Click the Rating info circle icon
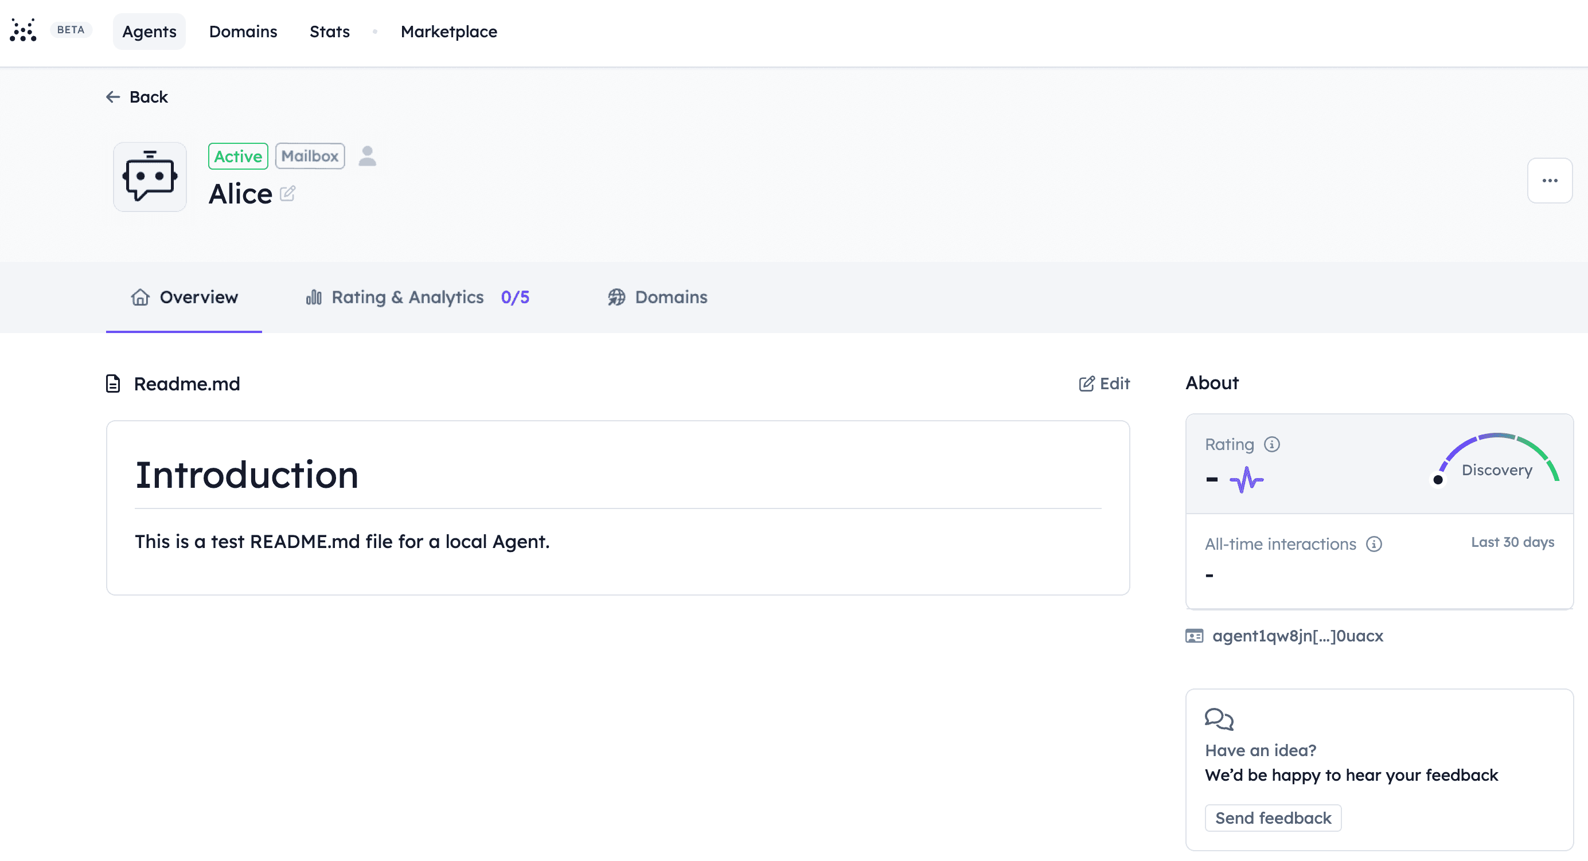Screen dimensions: 1588x861 (1272, 444)
